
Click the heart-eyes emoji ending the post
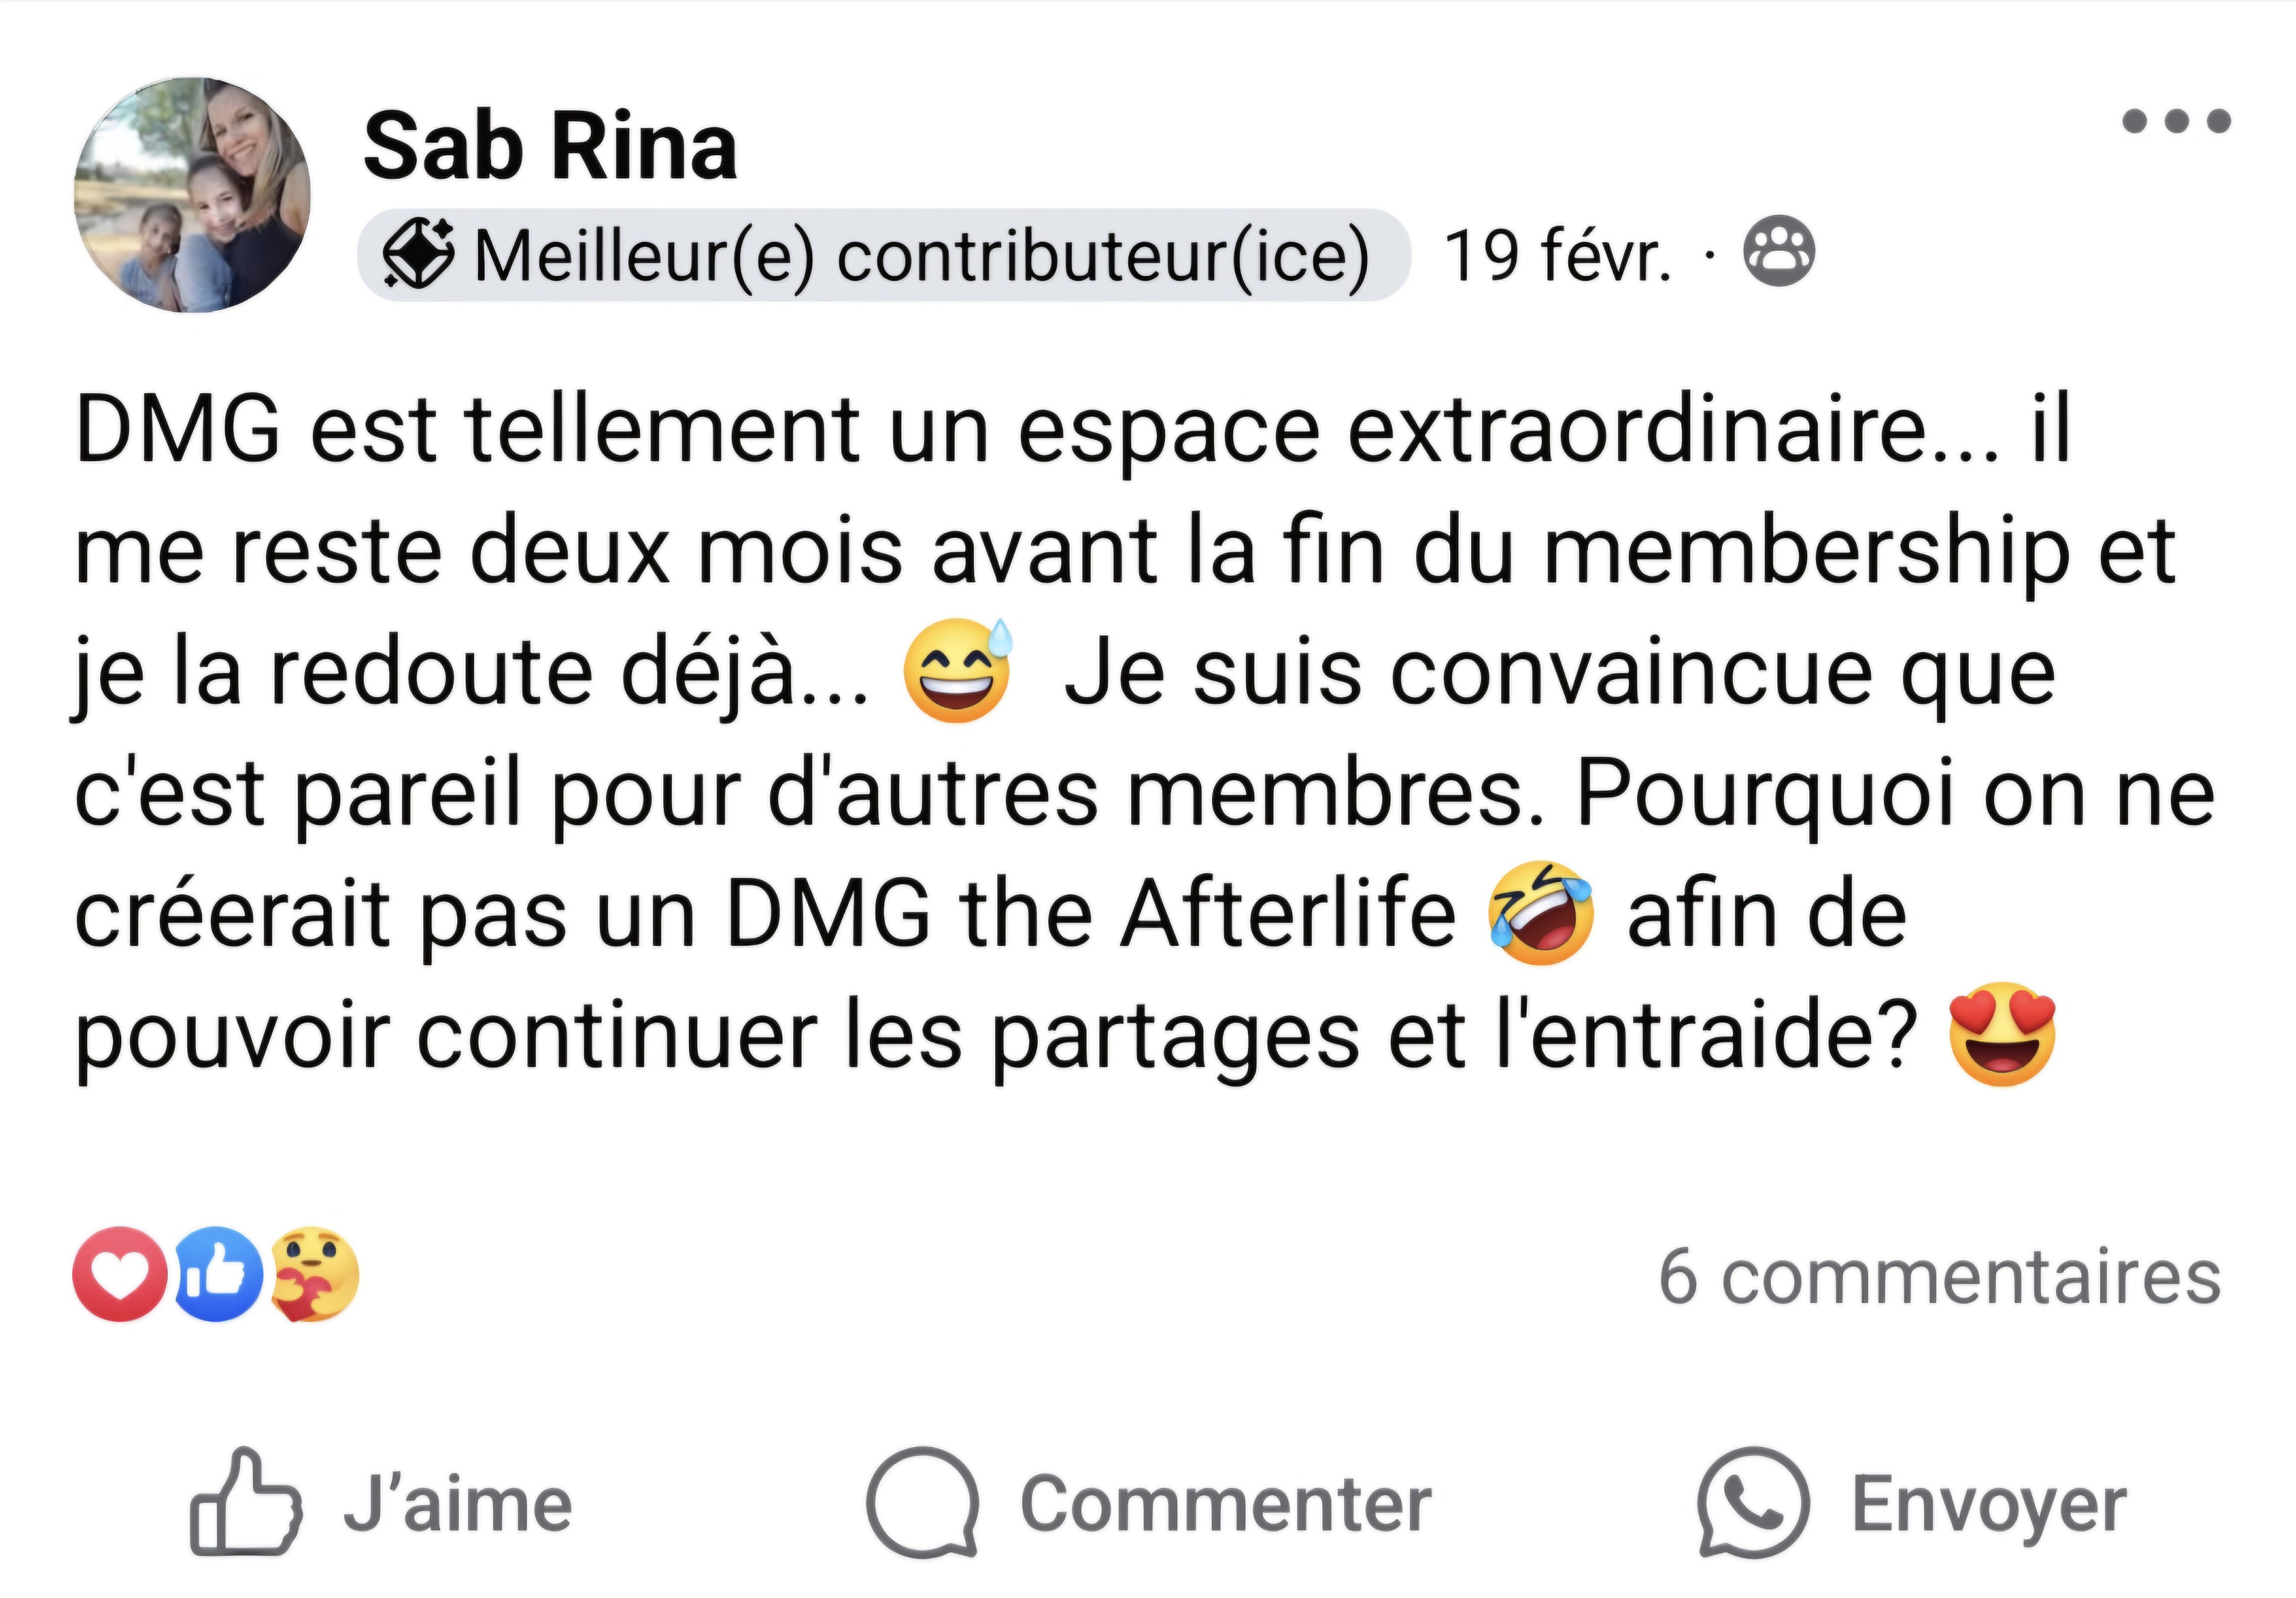[2002, 1034]
